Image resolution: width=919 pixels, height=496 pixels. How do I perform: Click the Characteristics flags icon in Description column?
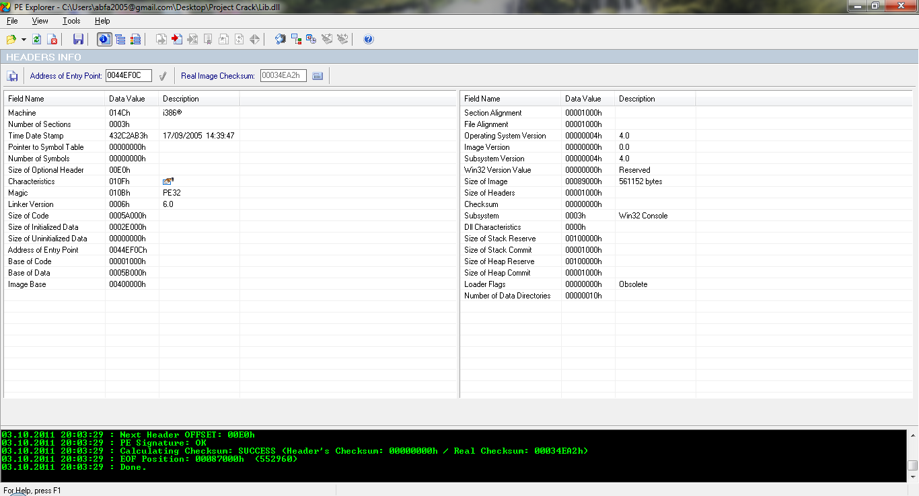click(168, 181)
